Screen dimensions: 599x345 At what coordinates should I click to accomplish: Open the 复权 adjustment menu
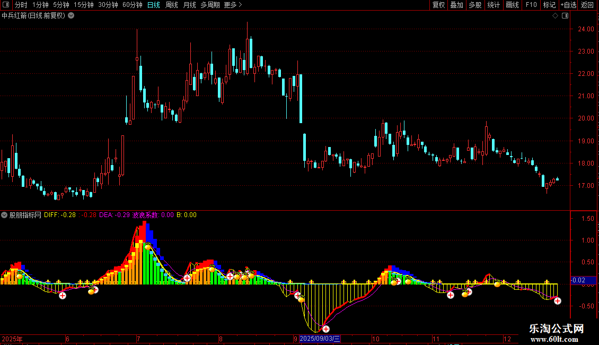[x=438, y=5]
